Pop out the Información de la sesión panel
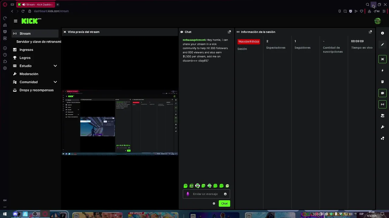This screenshot has height=218, width=389. tap(370, 32)
